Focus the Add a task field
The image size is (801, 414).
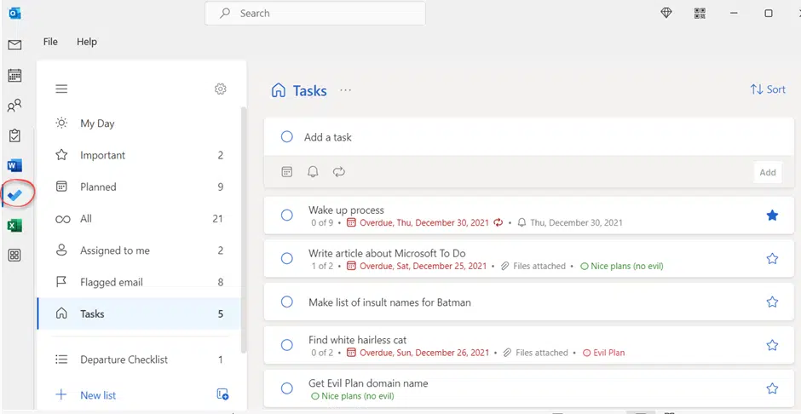click(528, 137)
